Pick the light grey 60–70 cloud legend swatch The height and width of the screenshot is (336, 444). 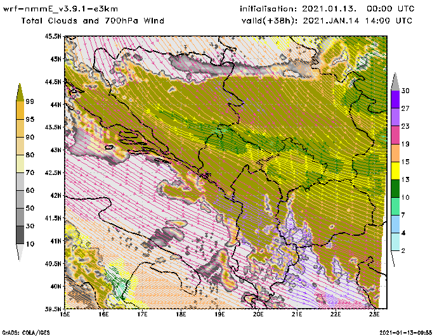(x=20, y=181)
